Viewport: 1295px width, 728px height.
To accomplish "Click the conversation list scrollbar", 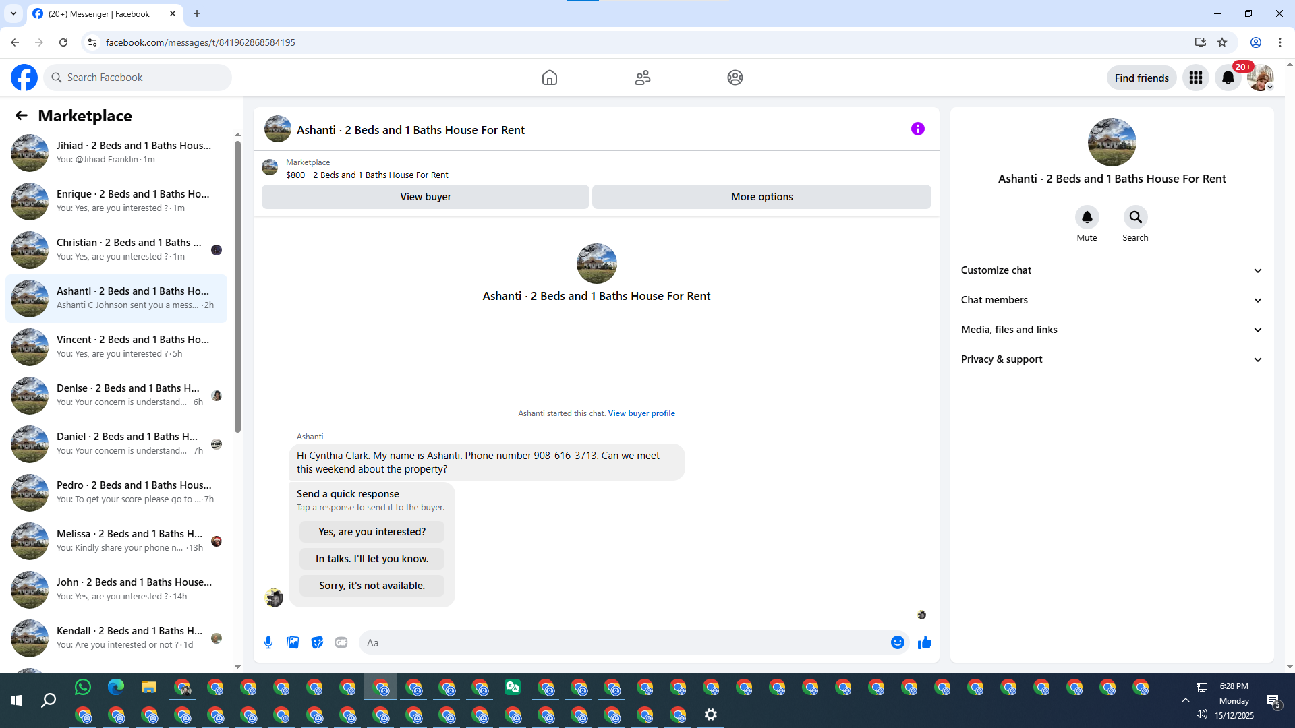I will coord(237,286).
